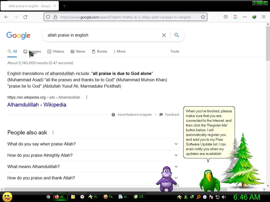
Task: Open the Tools search options
Action: (175, 51)
